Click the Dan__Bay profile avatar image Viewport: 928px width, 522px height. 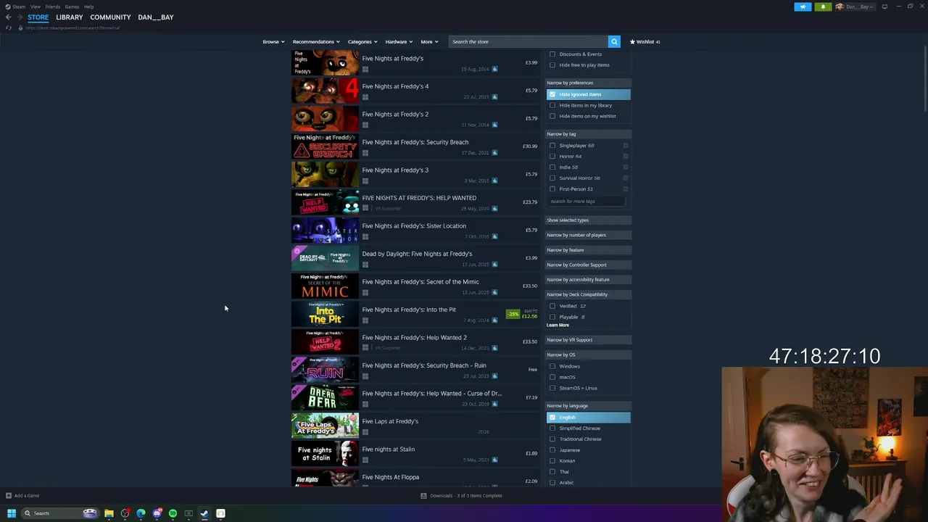click(x=840, y=7)
